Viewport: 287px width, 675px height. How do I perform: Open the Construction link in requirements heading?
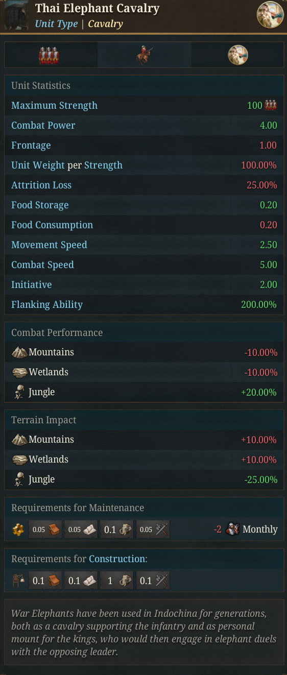pyautogui.click(x=117, y=559)
